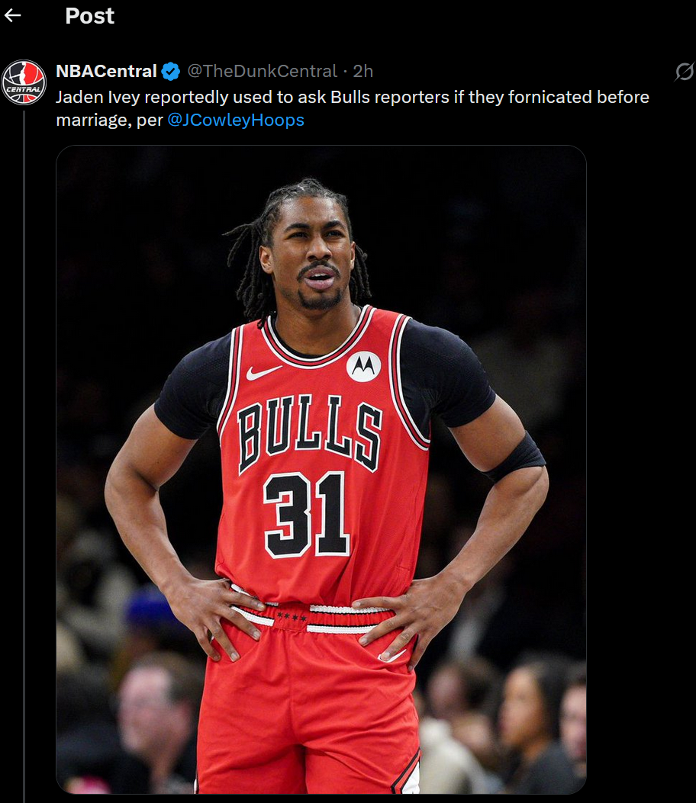
Task: Click the Nike swoosh on the red shorts
Action: tap(392, 656)
